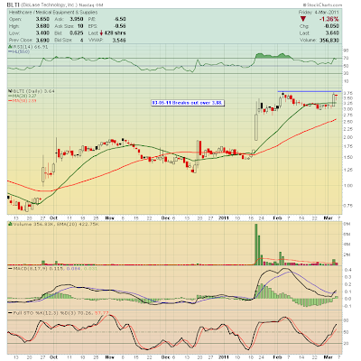Click the RSI(14) legend marker icon
The width and height of the screenshot is (361, 361).
(9, 47)
